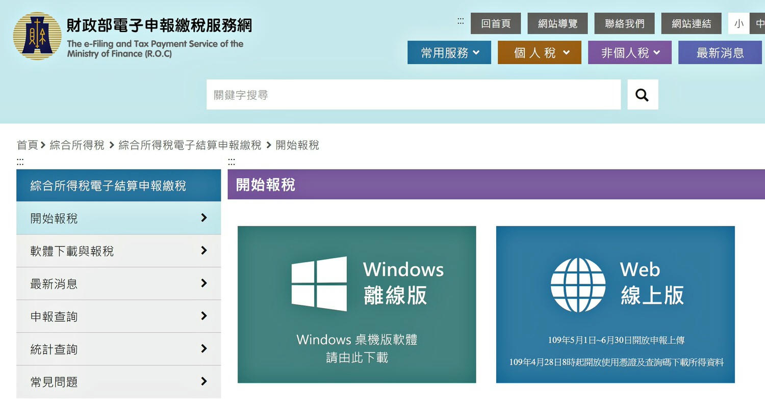The image size is (765, 414).
Task: Set font size to 中
Action: click(758, 23)
